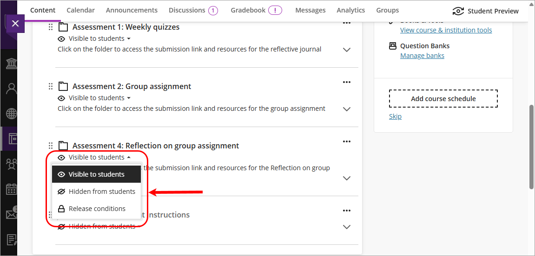
Task: Expand the Assessment 4 folder chevron
Action: coord(347,178)
